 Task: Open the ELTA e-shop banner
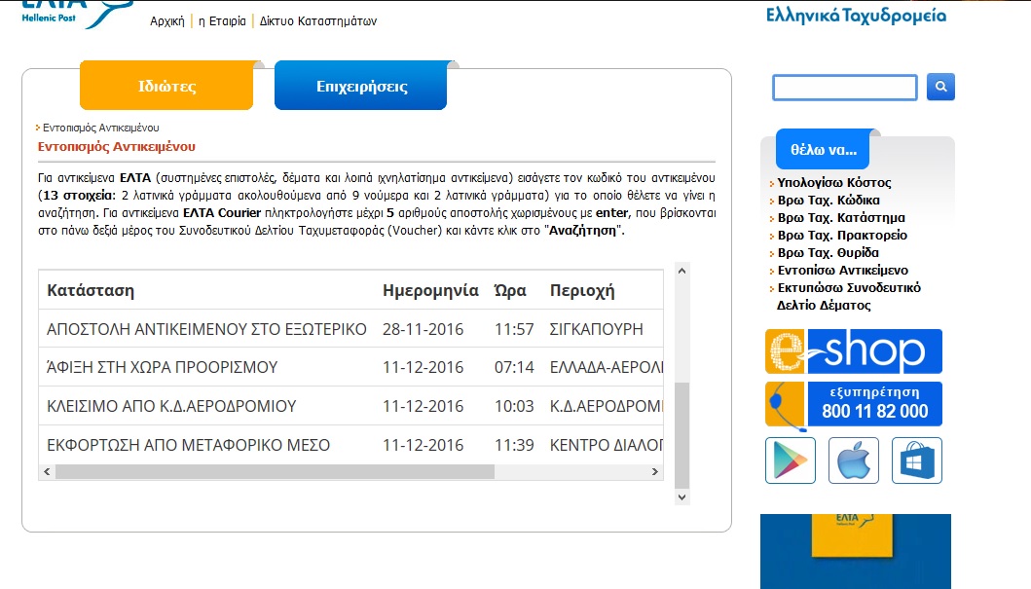tap(854, 351)
